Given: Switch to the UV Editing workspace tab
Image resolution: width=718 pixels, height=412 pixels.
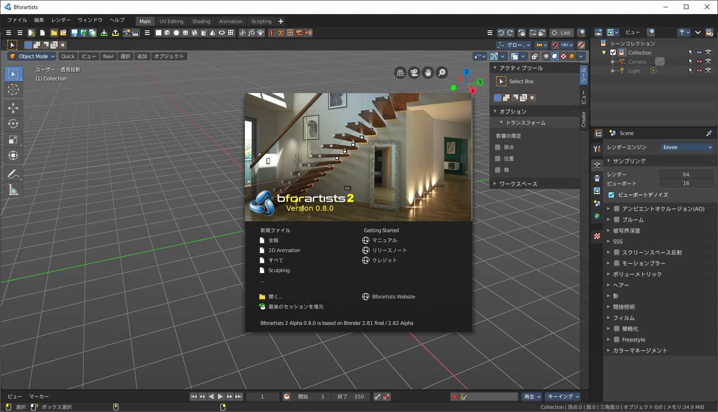Looking at the screenshot, I should pyautogui.click(x=171, y=21).
